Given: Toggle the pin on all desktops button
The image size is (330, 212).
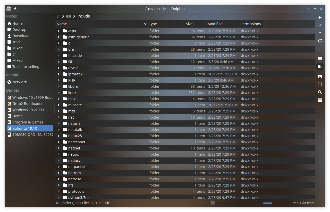Looking at the screenshot, I should (15, 9).
